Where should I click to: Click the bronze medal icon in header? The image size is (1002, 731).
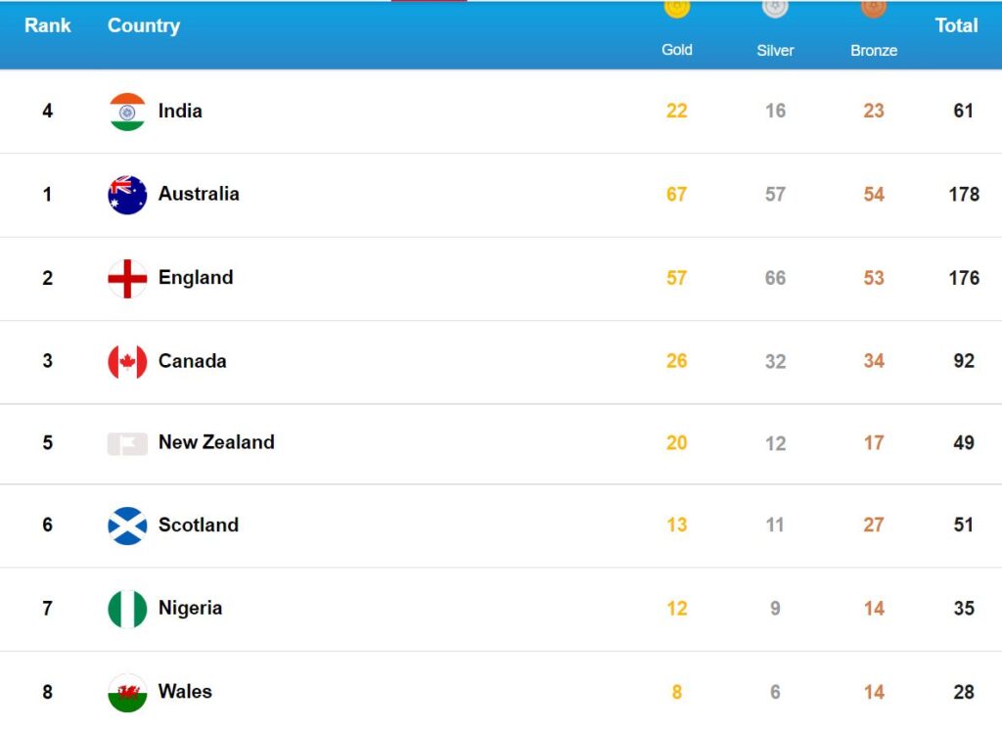[874, 8]
